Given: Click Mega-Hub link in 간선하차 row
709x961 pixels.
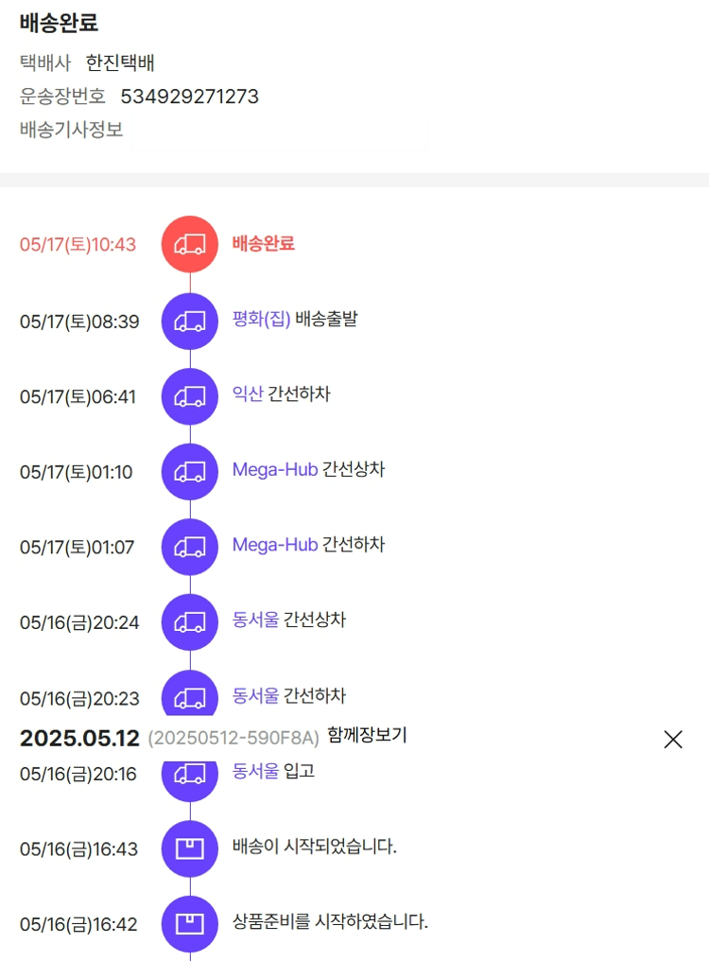Looking at the screenshot, I should [x=274, y=545].
